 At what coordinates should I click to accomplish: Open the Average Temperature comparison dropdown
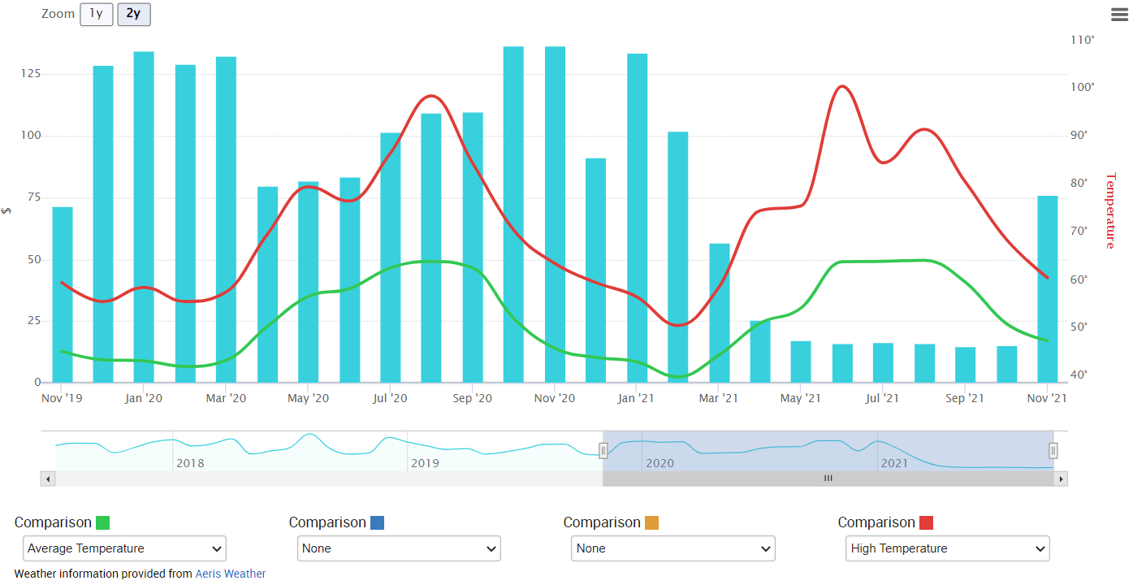(x=124, y=548)
